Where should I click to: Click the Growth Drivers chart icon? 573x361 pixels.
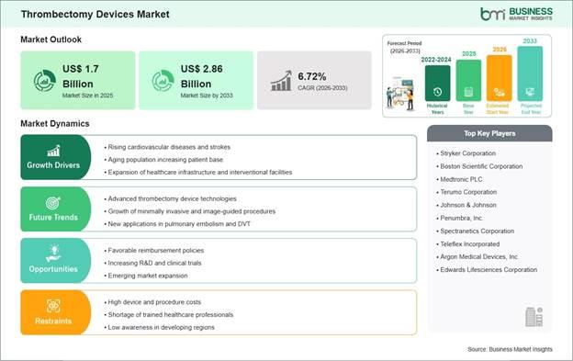pyautogui.click(x=53, y=151)
